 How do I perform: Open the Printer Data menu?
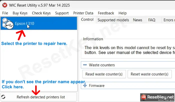[83, 13]
